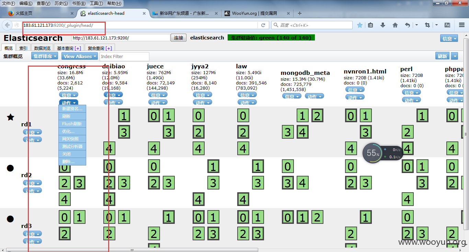Click the screenshot crop tool icon
Image resolution: width=469 pixels, height=252 pixels.
(x=427, y=25)
